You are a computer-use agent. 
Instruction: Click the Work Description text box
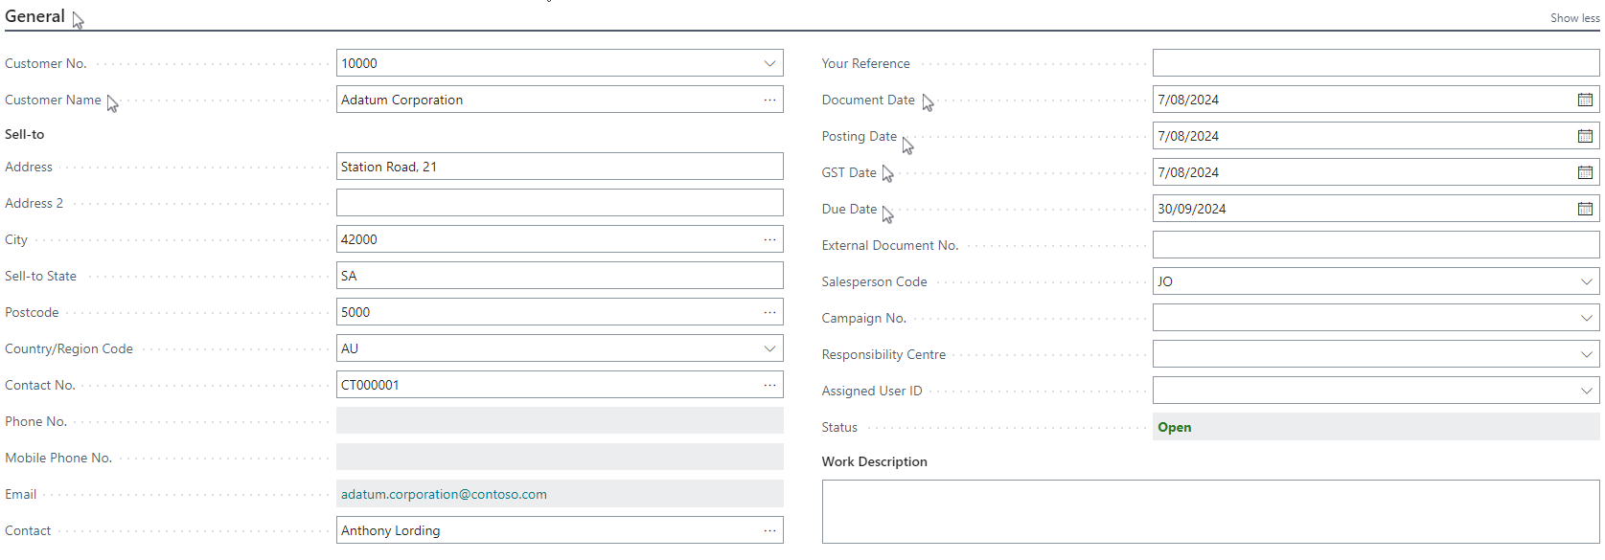coord(1210,511)
